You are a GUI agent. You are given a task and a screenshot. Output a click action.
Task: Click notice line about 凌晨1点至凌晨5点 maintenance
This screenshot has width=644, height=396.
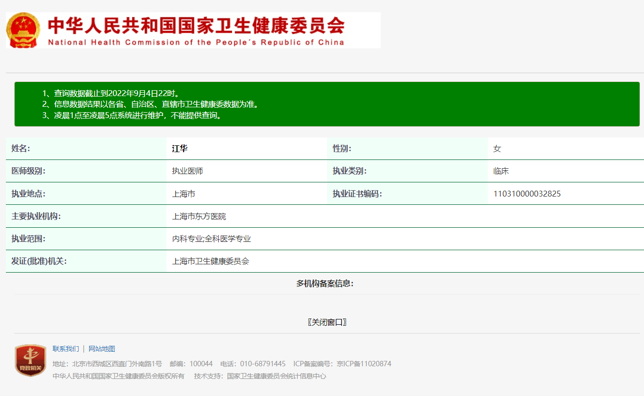pyautogui.click(x=132, y=116)
